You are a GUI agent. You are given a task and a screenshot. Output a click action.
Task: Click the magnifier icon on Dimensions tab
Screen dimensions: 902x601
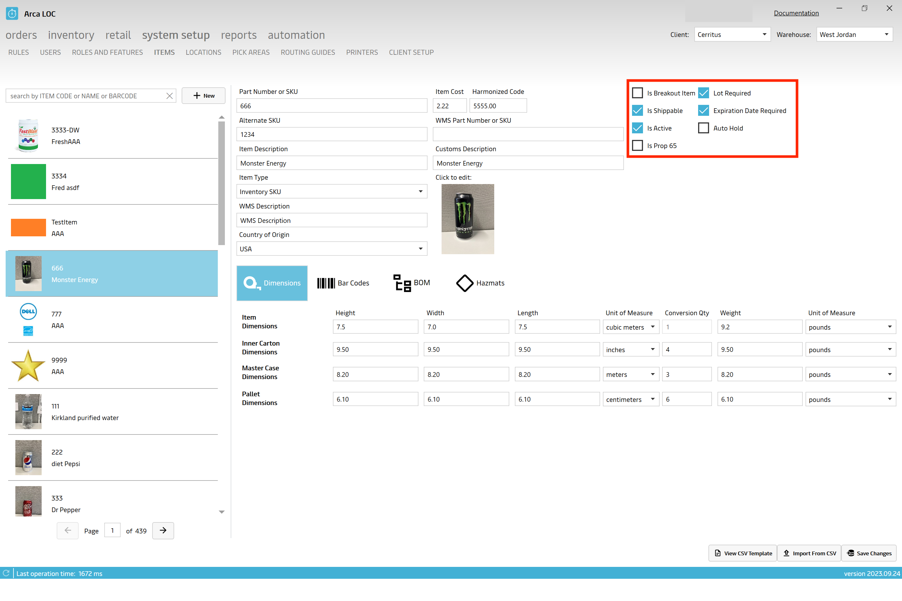(251, 283)
